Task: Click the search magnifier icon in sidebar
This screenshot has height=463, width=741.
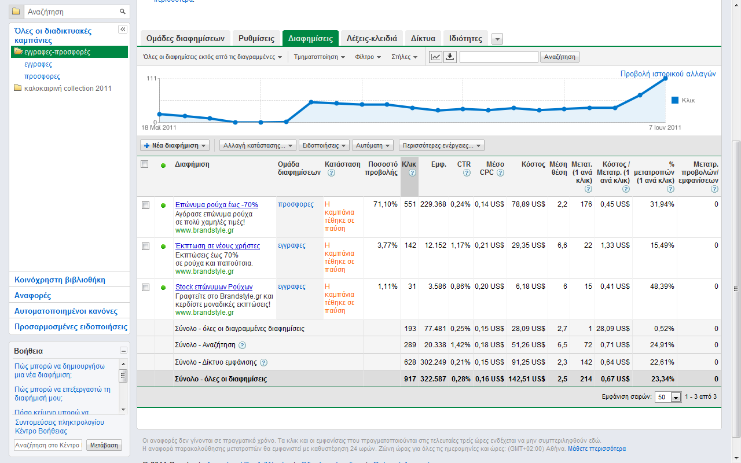Action: click(x=123, y=12)
